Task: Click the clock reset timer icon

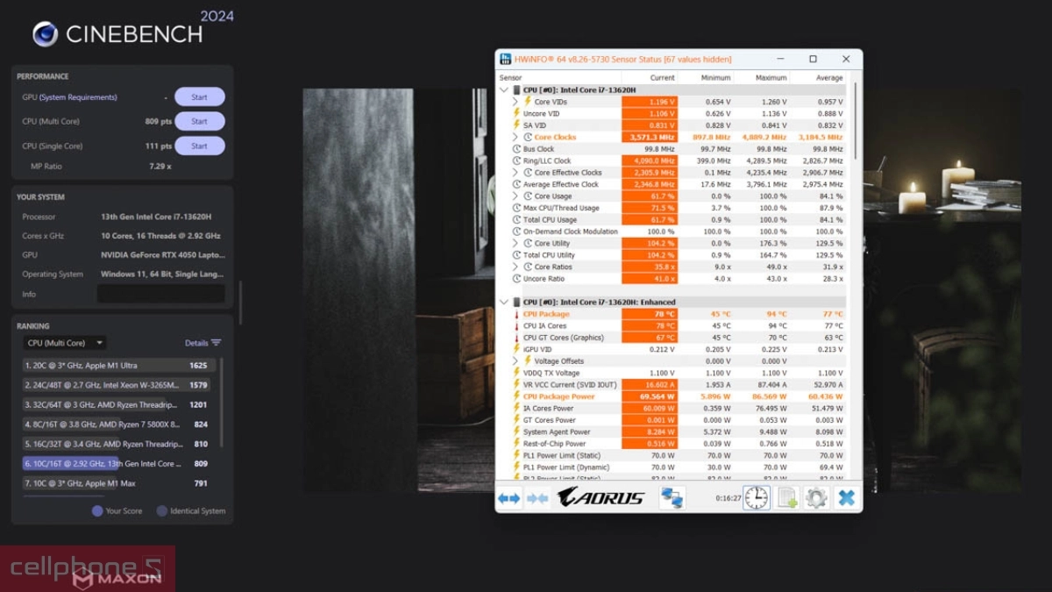Action: (x=756, y=498)
